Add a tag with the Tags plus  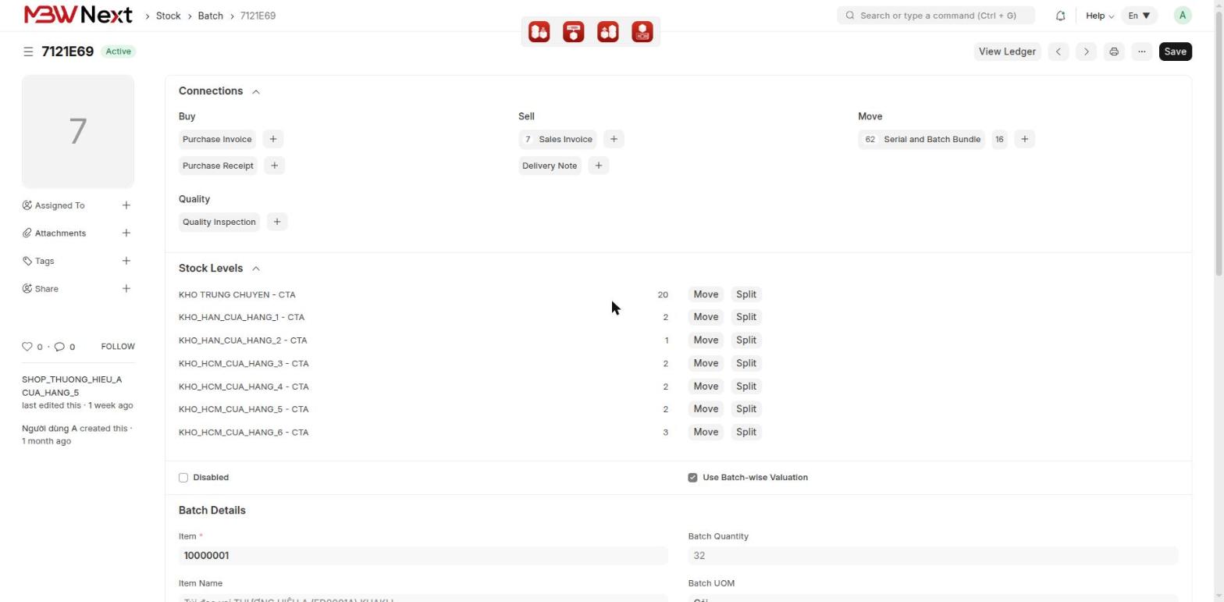click(x=126, y=261)
